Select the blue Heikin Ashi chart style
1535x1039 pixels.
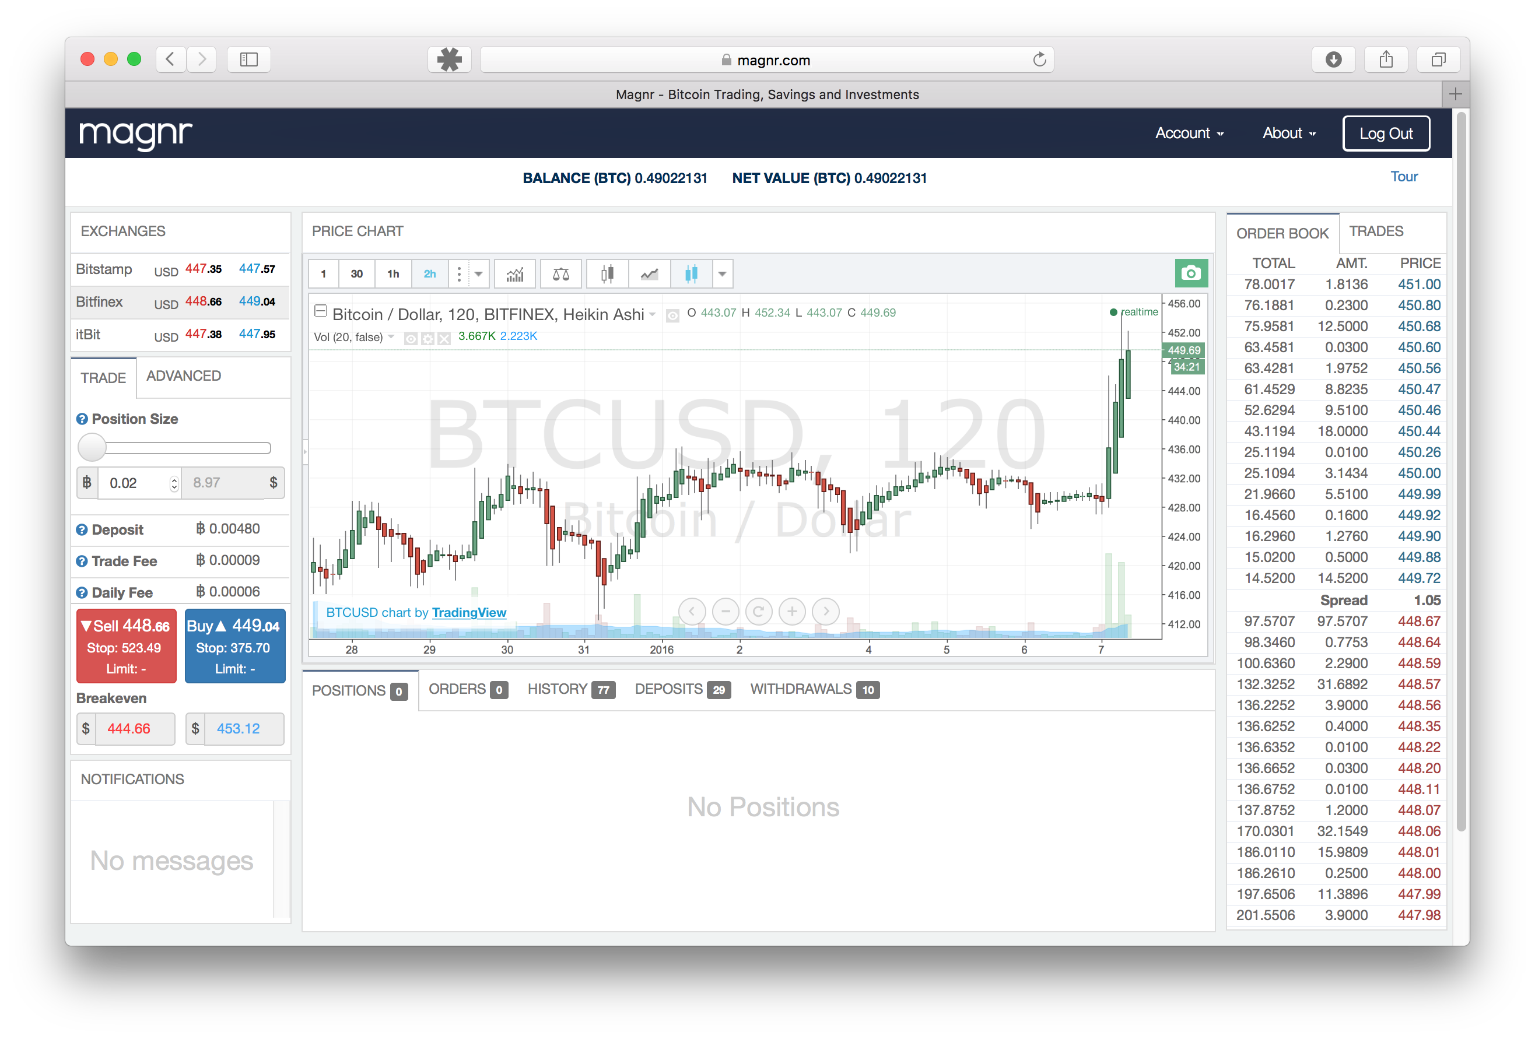pos(691,274)
